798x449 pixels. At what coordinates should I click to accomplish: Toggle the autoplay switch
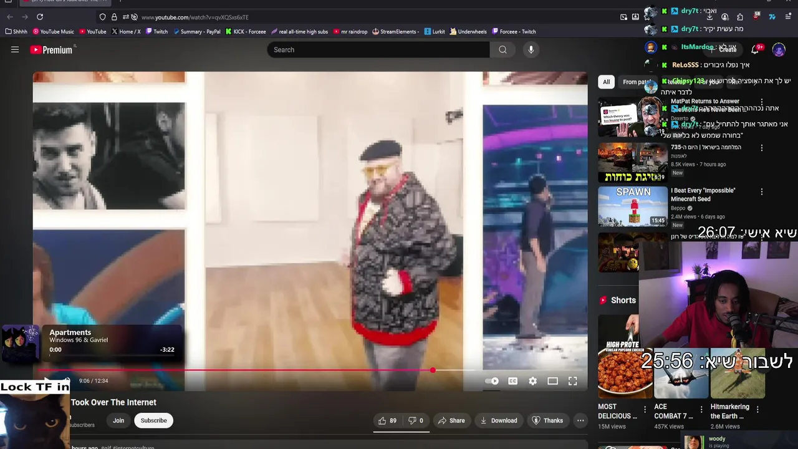click(492, 381)
